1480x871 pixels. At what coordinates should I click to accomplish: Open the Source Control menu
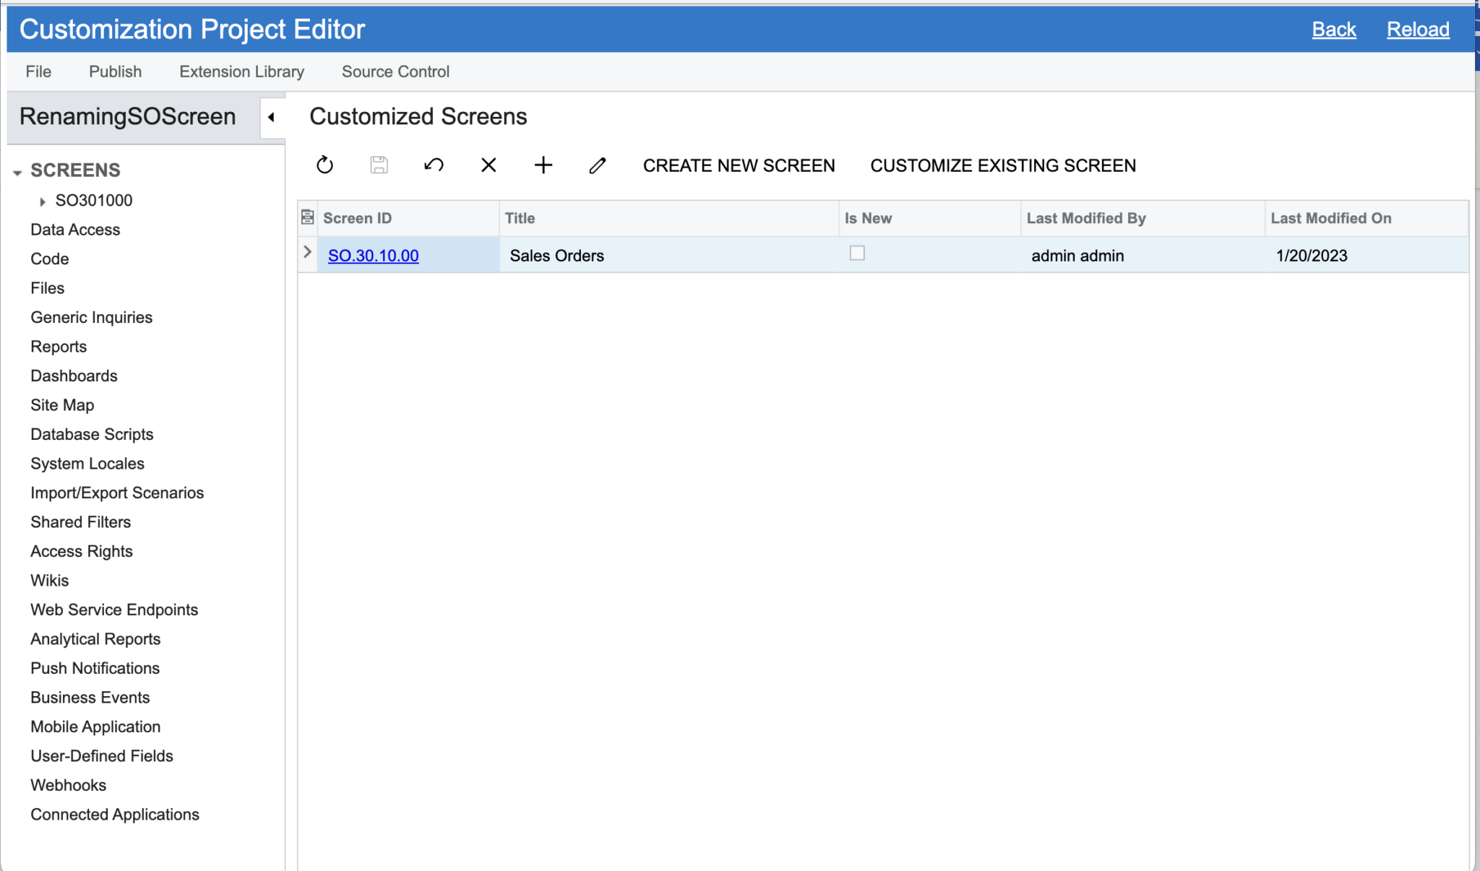395,71
